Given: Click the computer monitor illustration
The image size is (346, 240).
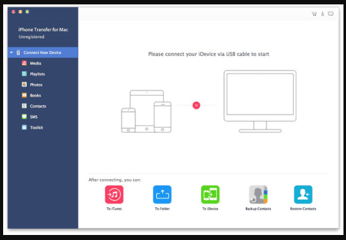Looking at the screenshot, I should pyautogui.click(x=260, y=101).
